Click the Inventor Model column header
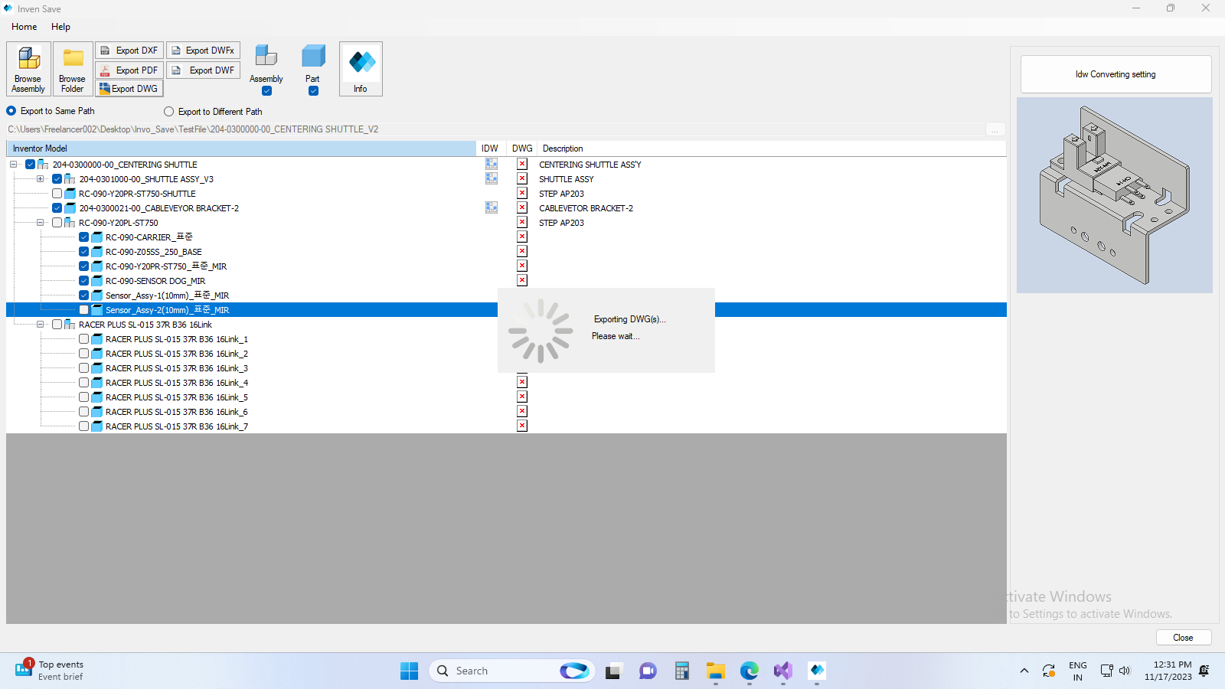Viewport: 1225px width, 689px height. click(241, 149)
